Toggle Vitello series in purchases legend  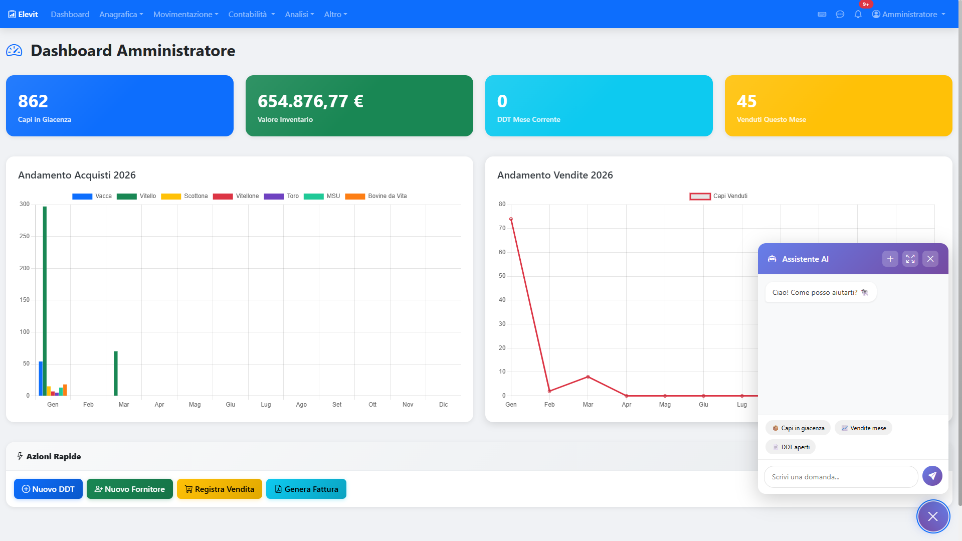[136, 196]
